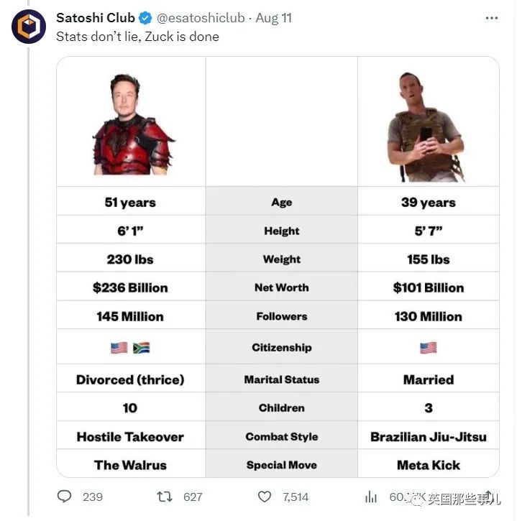Open the @esatoshiclub handle link
The image size is (517, 521).
coord(201,18)
